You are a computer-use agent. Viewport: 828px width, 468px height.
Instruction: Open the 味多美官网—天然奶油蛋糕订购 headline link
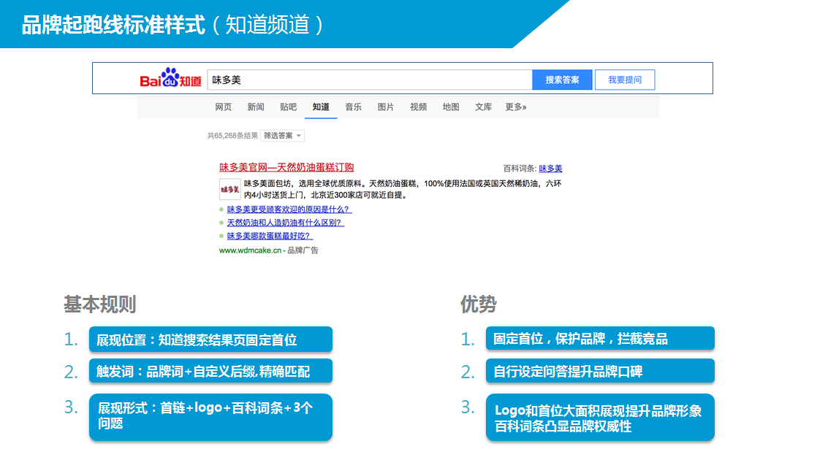286,167
